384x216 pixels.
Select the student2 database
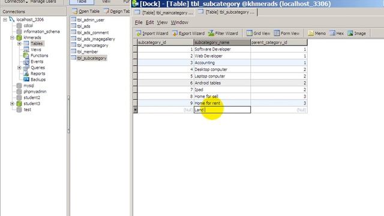(x=28, y=97)
